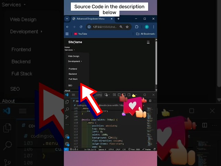Toggle VS Code secondary side bar
The height and width of the screenshot is (166, 221).
(129, 95)
